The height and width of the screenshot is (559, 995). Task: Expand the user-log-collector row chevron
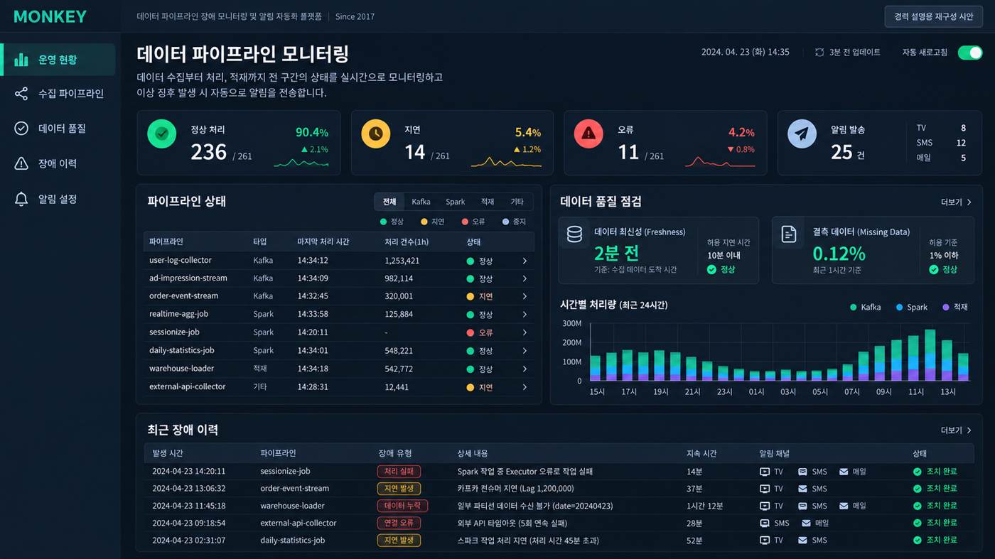click(525, 261)
